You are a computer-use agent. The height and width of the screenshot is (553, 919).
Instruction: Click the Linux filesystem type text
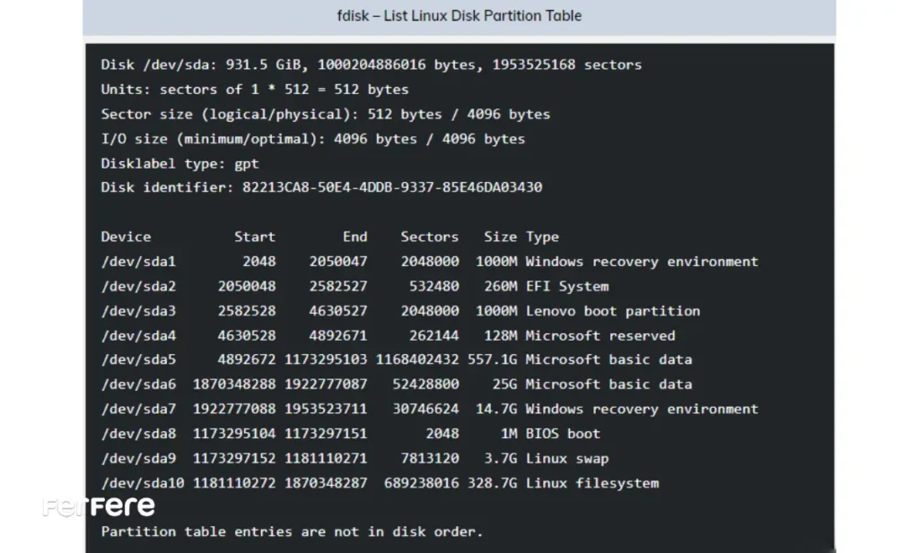[x=591, y=483]
